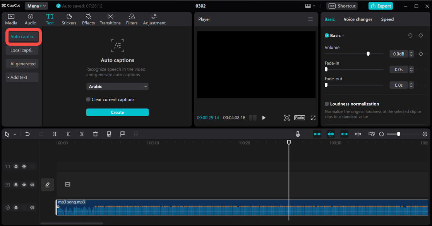Select the Basic audio tab
Screen dimensions: 432x226
pos(329,19)
